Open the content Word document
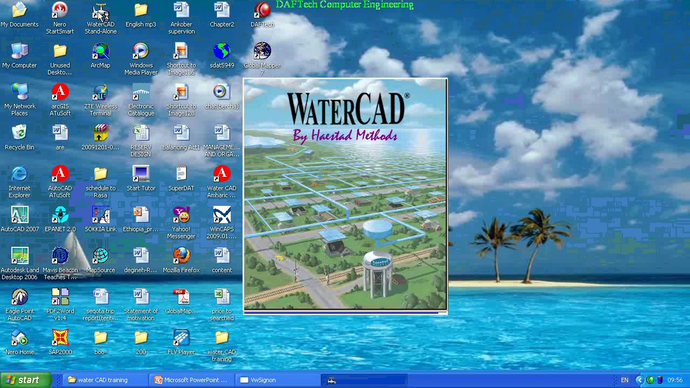The image size is (690, 388). 222,256
